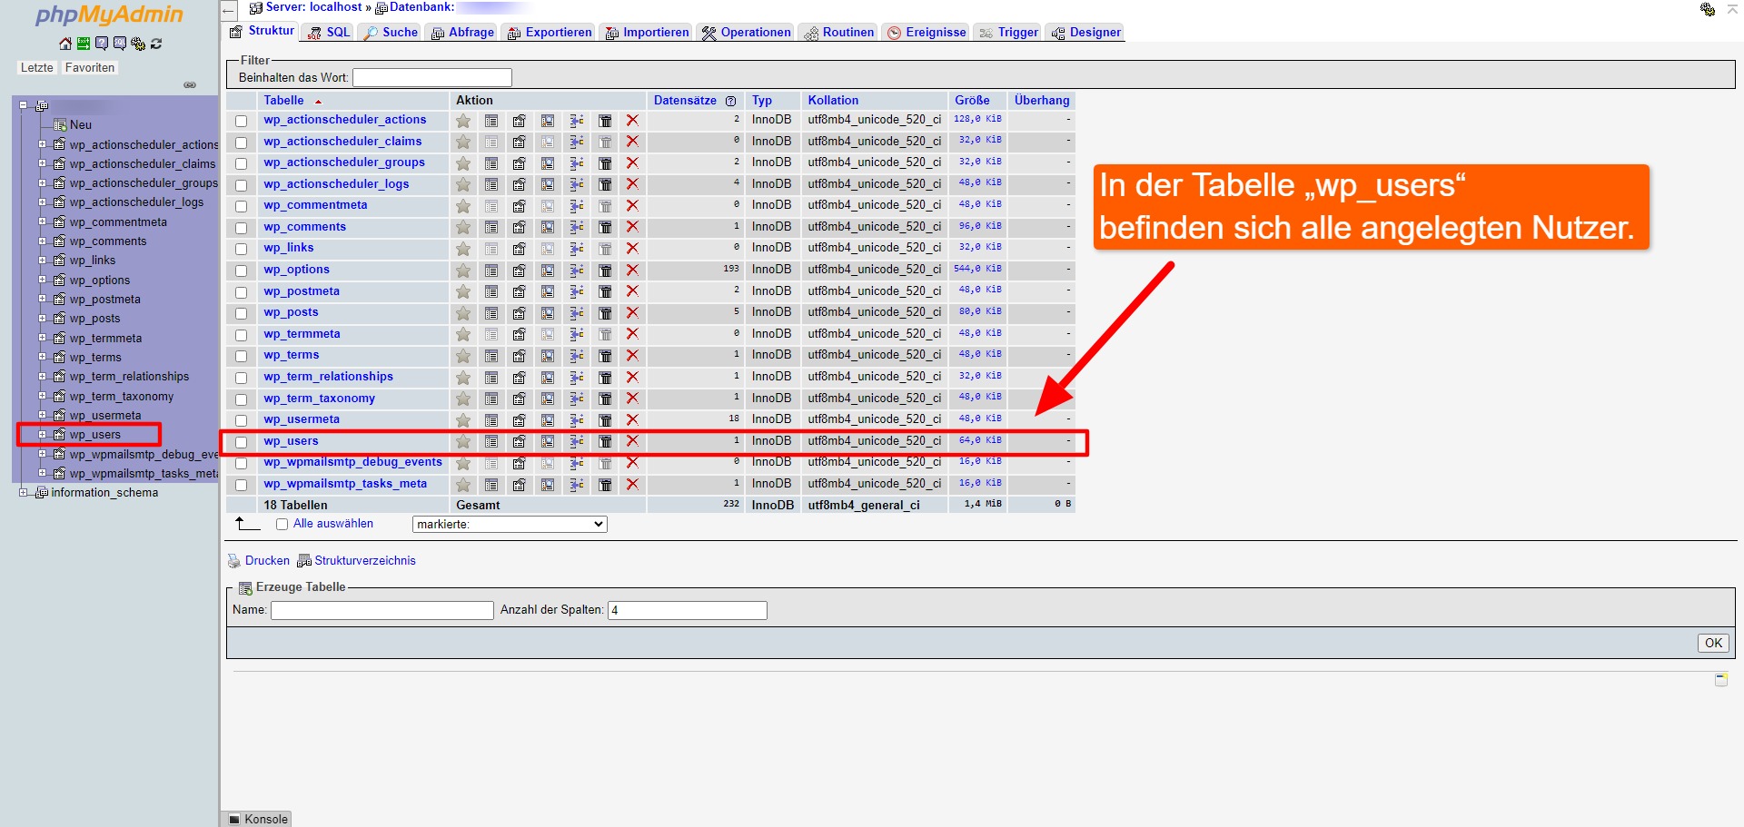The width and height of the screenshot is (1744, 827).
Task: Click the OK button for create table
Action: 1713,643
